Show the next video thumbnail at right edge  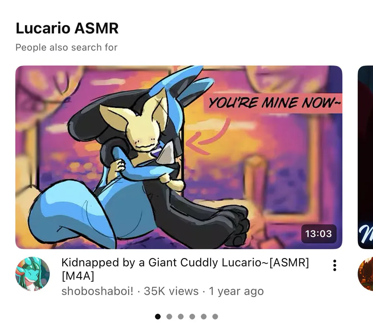[x=366, y=157]
